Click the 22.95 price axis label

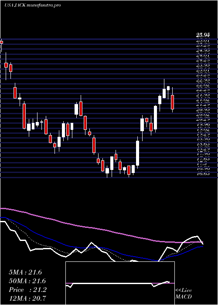203,80
